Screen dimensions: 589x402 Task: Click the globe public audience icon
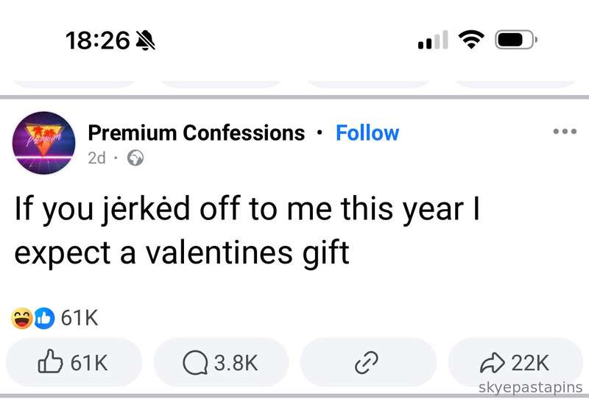[135, 158]
